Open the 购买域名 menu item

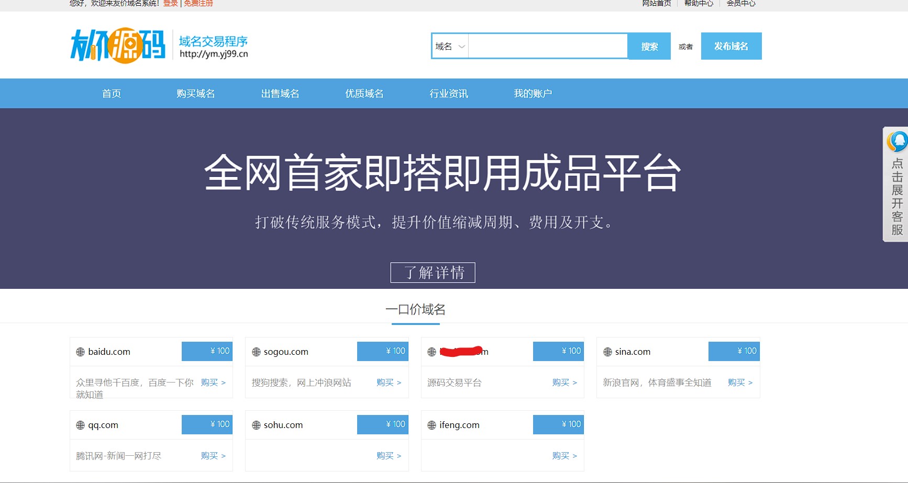pos(196,93)
